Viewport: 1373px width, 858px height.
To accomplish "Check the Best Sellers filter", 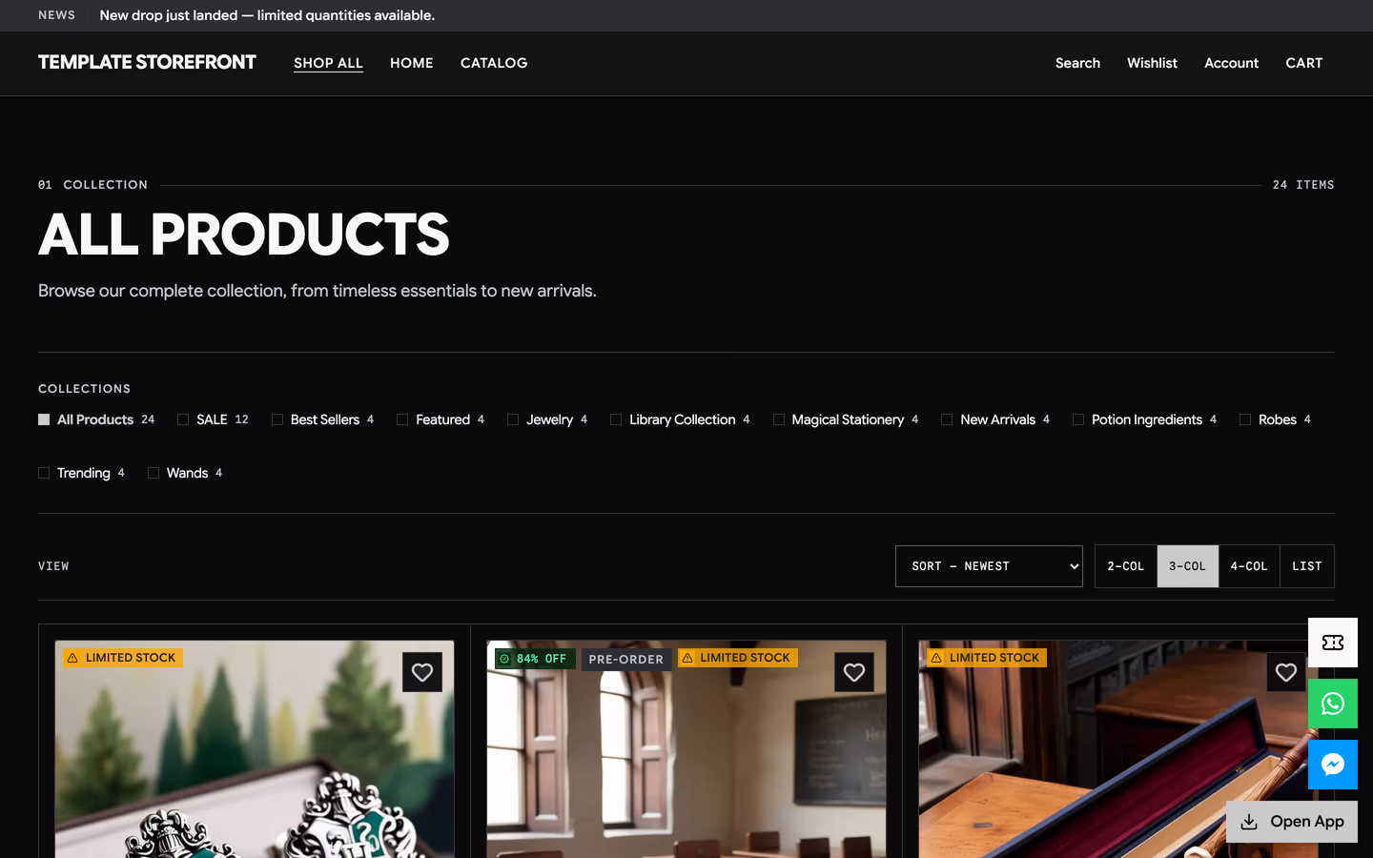I will click(x=277, y=419).
